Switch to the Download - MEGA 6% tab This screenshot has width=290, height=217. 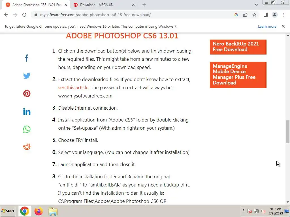[104, 5]
